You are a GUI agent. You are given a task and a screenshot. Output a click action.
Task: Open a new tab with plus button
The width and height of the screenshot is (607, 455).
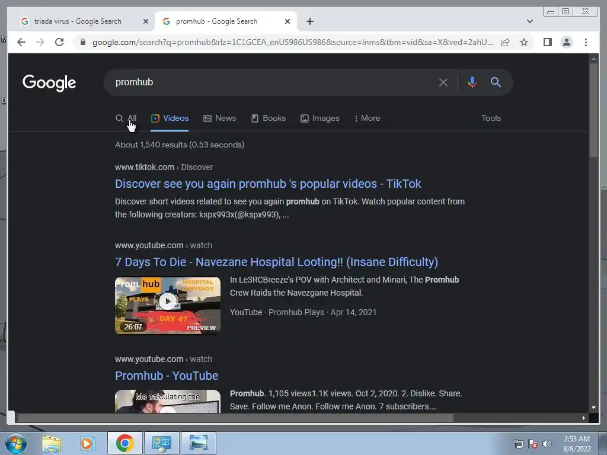coord(309,21)
